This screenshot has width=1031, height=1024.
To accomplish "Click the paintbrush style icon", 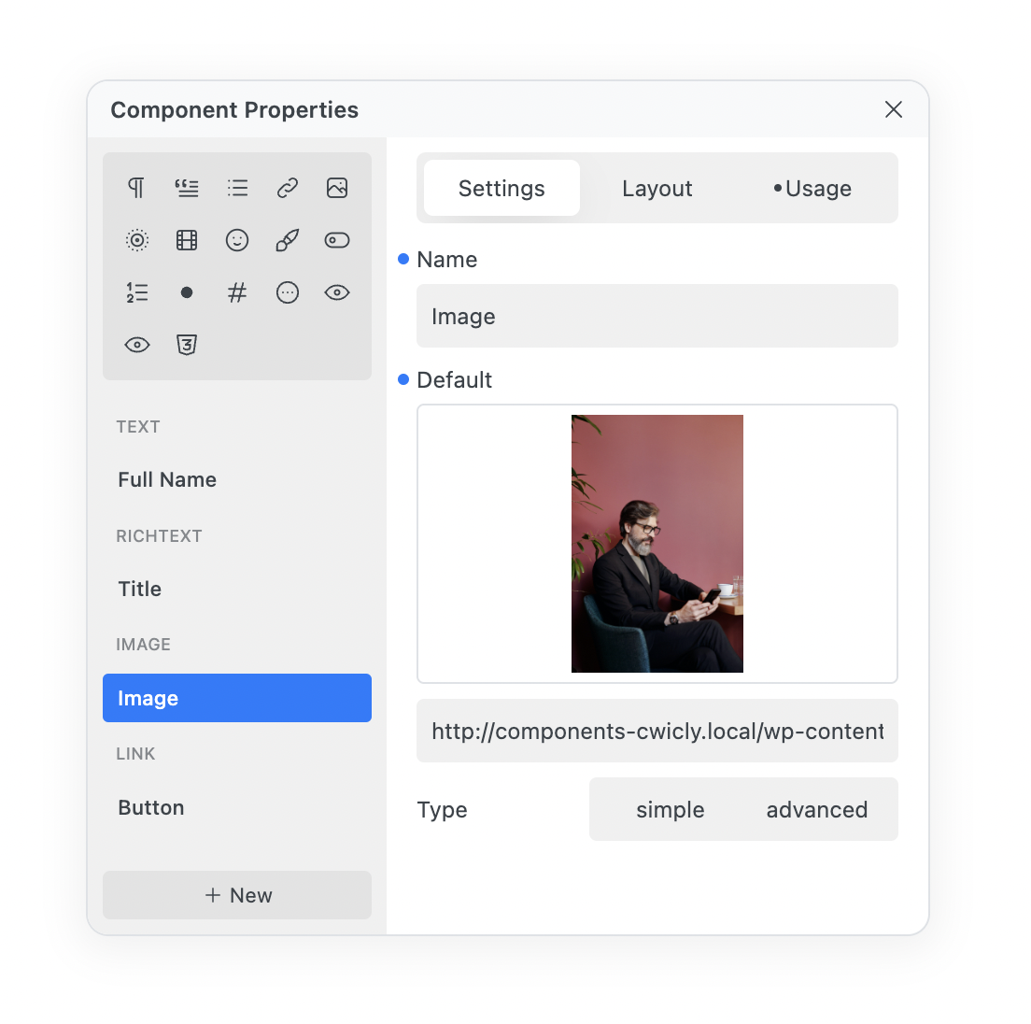I will click(288, 240).
